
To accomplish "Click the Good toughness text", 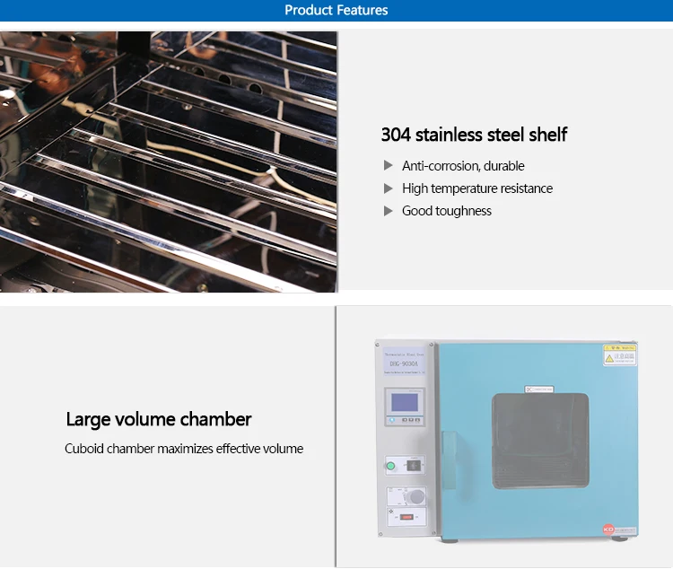I will 447,210.
